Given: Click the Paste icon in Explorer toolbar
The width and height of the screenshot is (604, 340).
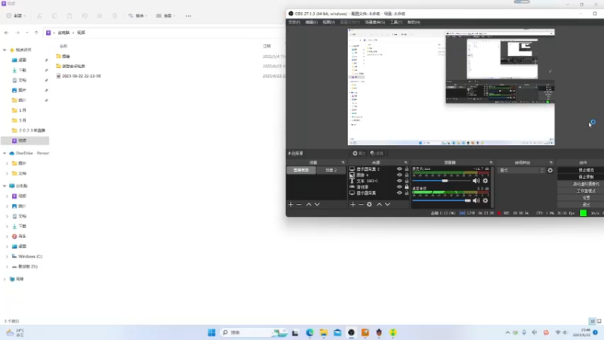Looking at the screenshot, I should tap(69, 16).
